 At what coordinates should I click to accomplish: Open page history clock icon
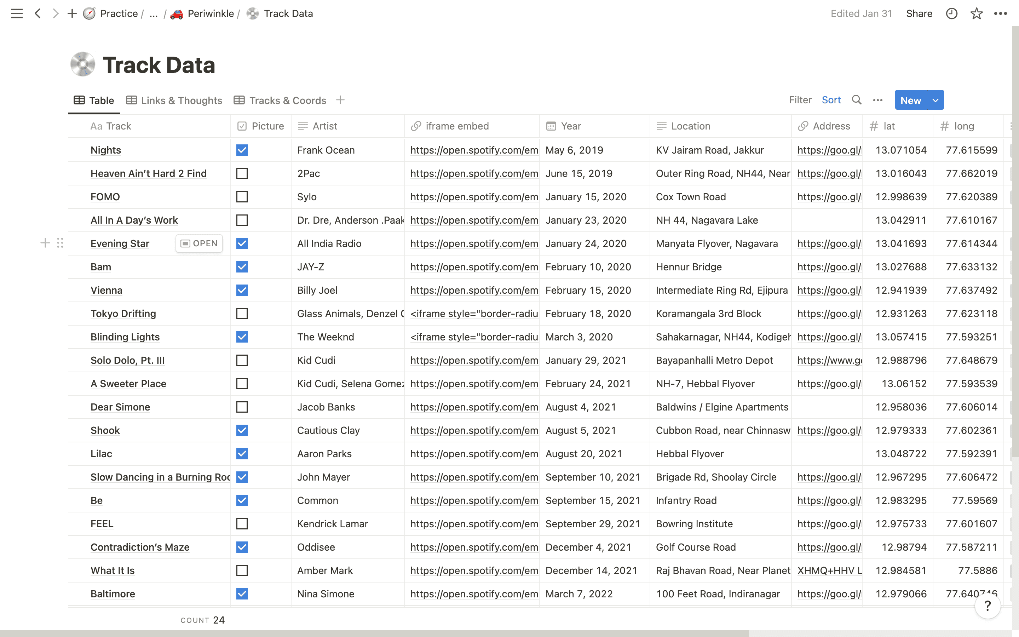pyautogui.click(x=951, y=13)
